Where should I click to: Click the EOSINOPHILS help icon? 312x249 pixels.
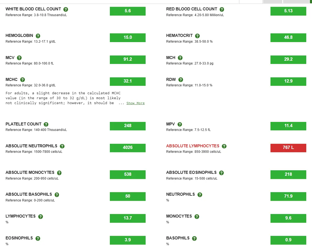[x=38, y=238]
